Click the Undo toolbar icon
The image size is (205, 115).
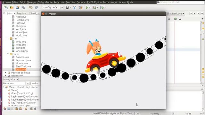[x=31, y=8]
